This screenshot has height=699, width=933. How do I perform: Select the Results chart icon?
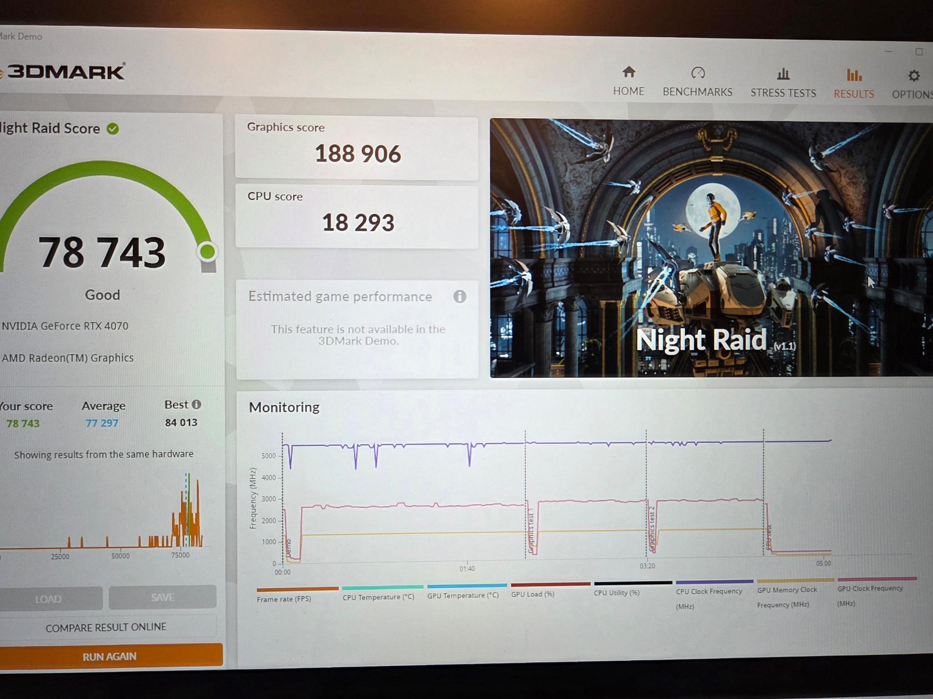tap(854, 75)
